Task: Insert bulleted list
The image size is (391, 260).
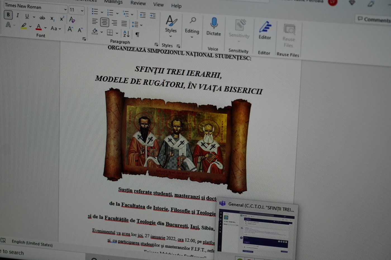Action: point(95,11)
